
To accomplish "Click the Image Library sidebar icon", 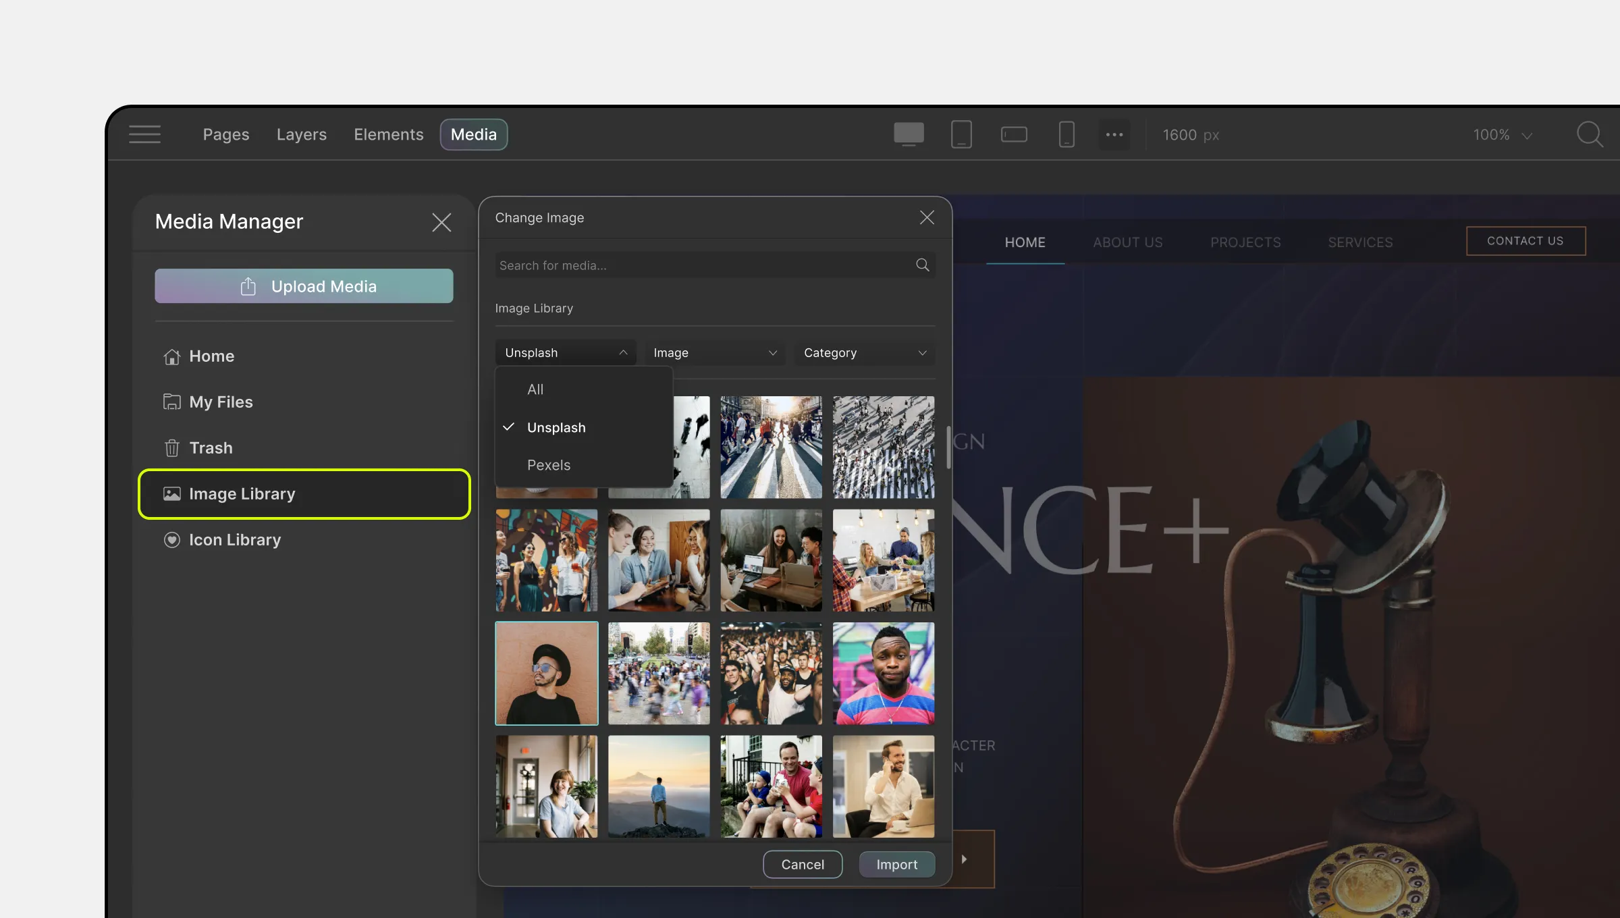I will pos(171,493).
